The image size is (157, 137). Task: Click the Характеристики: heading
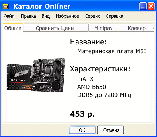pyautogui.click(x=100, y=69)
